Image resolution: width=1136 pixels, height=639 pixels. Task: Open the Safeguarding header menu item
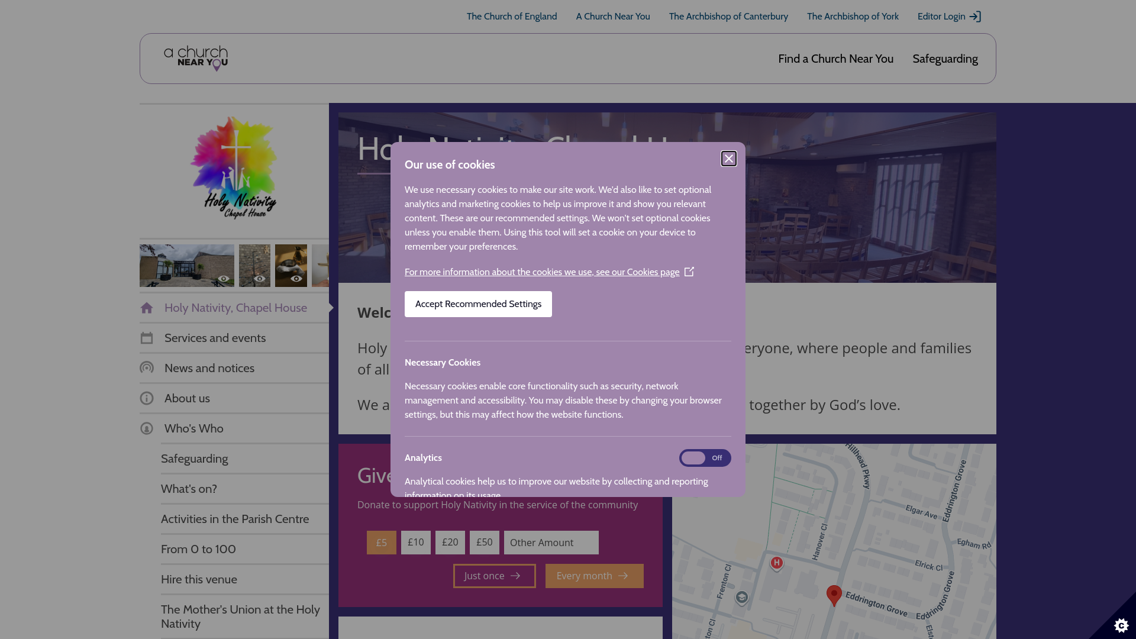945,59
